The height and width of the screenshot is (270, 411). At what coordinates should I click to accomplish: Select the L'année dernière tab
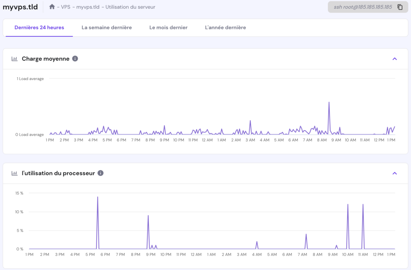coord(225,28)
